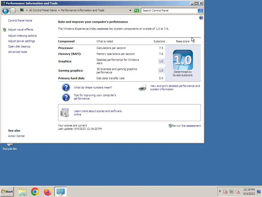Open Tips for improving your computer's performance
The image size is (262, 197).
(95, 97)
